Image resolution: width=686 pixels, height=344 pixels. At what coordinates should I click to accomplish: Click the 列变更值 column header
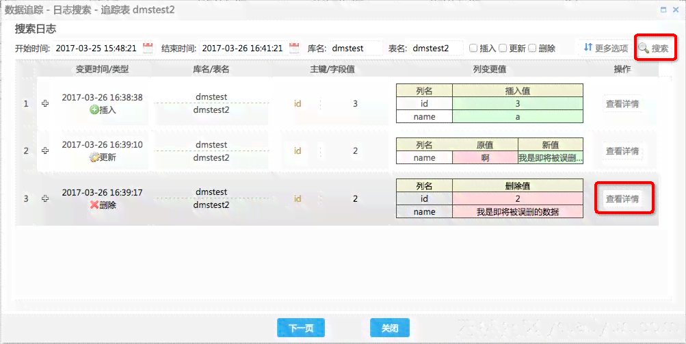point(490,69)
